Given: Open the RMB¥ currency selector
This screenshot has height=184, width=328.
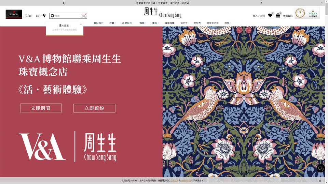Looking at the screenshot, I should (x=28, y=16).
